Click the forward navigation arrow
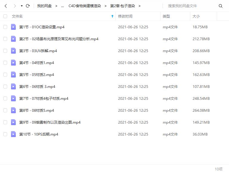229x174 pixels. pos(15,6)
